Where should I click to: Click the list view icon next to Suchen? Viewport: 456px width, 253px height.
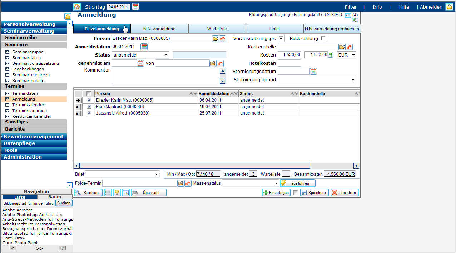click(108, 193)
